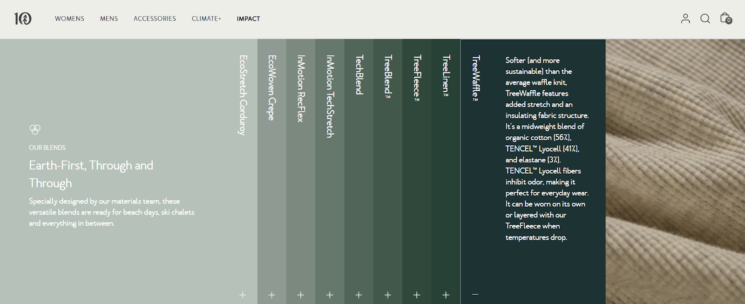Select the InMotion TechStretch tab label
The height and width of the screenshot is (304, 745).
point(330,96)
